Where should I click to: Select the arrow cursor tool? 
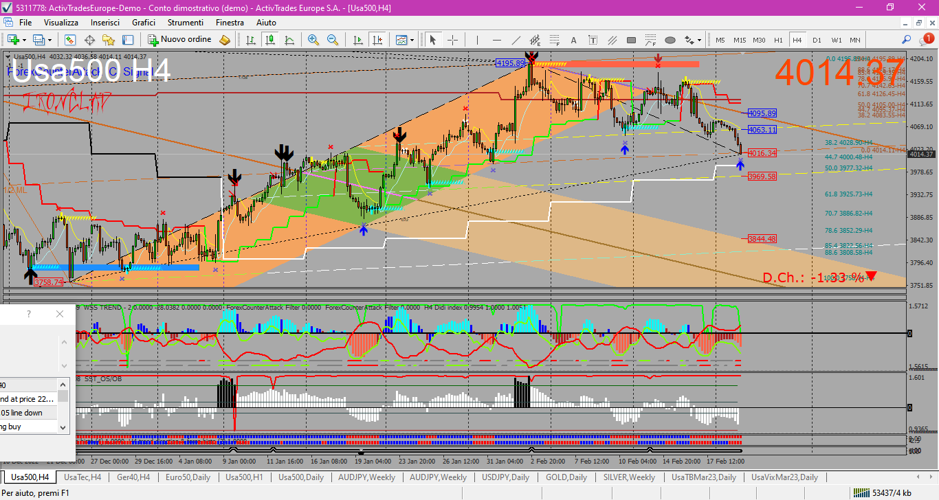(x=432, y=40)
